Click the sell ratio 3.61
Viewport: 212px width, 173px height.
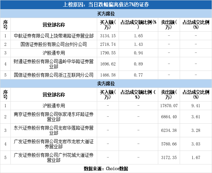point(196,117)
